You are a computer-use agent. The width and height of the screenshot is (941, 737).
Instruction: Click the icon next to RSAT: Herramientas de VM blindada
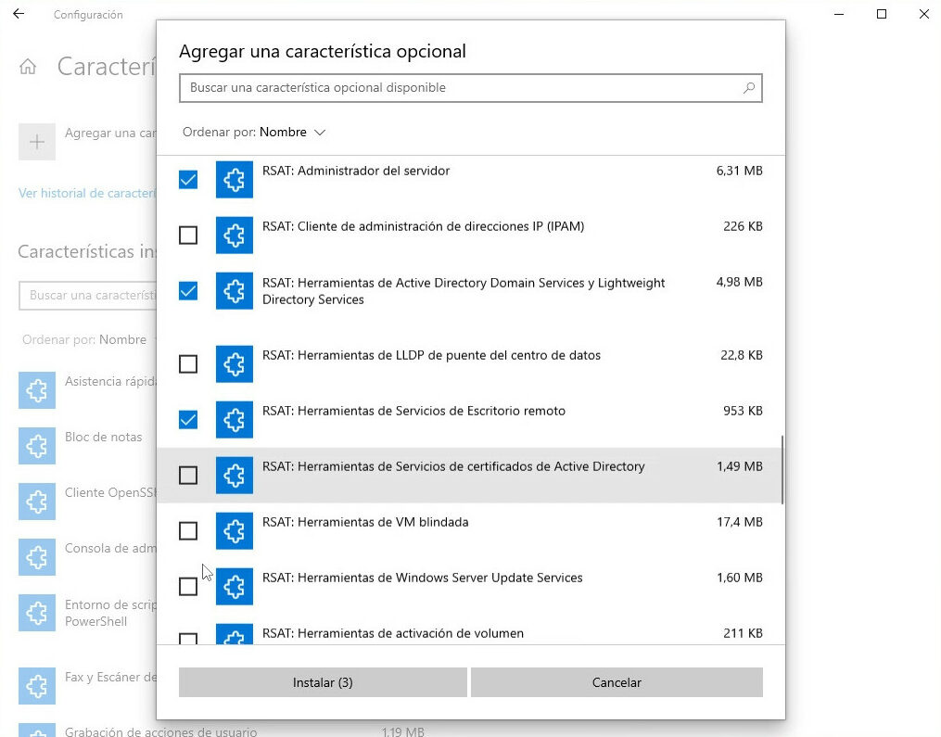tap(235, 531)
